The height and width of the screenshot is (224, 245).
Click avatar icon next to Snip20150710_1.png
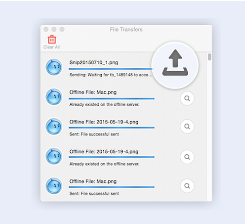tap(54, 67)
